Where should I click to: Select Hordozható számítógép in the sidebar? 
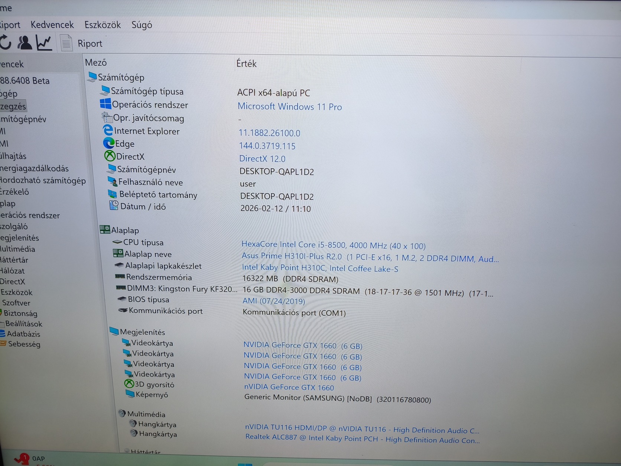[x=43, y=181]
